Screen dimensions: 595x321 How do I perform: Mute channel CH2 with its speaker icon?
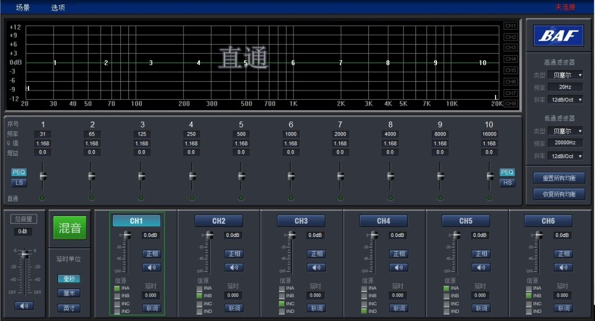coord(234,267)
